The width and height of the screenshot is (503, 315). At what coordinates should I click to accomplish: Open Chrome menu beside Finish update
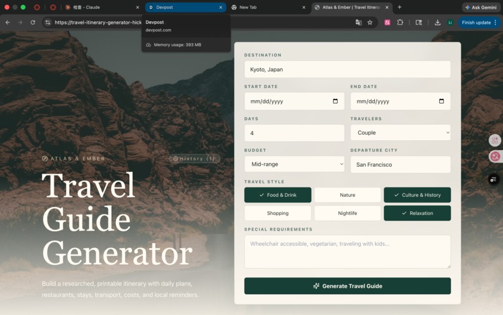click(x=496, y=22)
